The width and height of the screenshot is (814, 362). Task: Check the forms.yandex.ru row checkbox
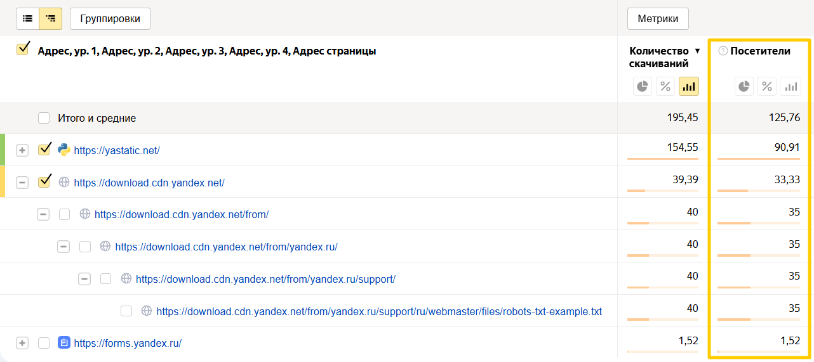point(44,343)
